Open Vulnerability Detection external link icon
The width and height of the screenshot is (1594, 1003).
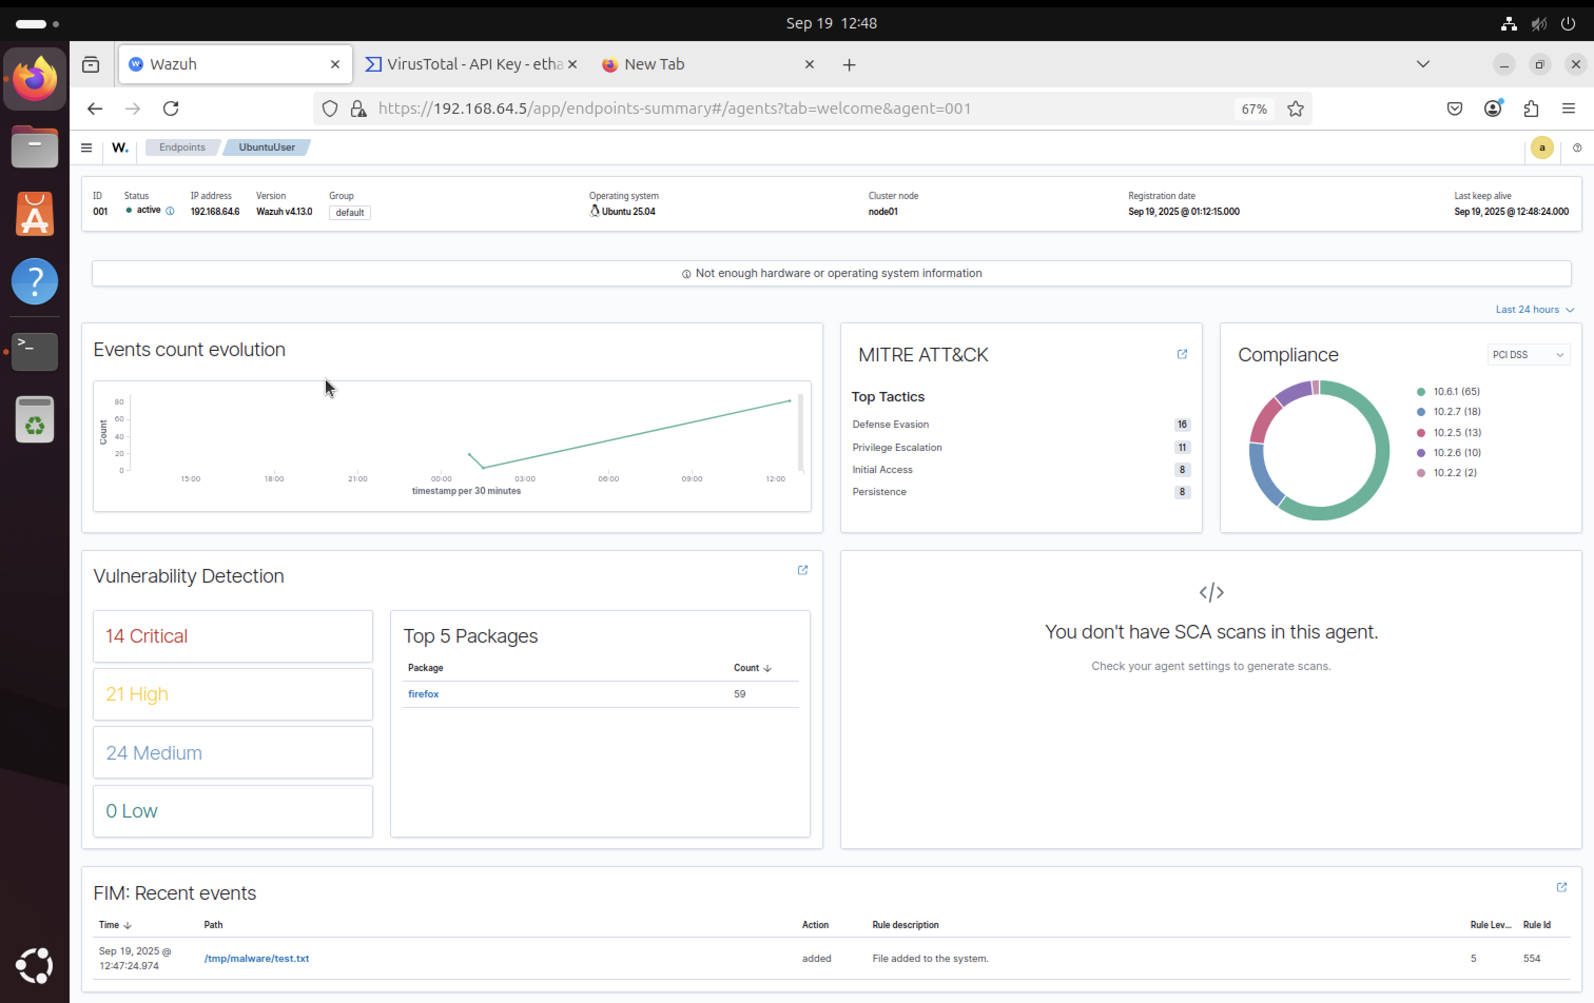click(x=802, y=571)
